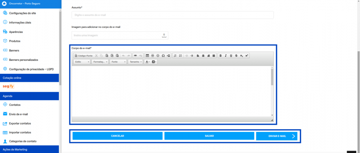Screen dimensions: 360x153
Task: Click the Copy icon in editor toolbar
Action: (x=101, y=56)
